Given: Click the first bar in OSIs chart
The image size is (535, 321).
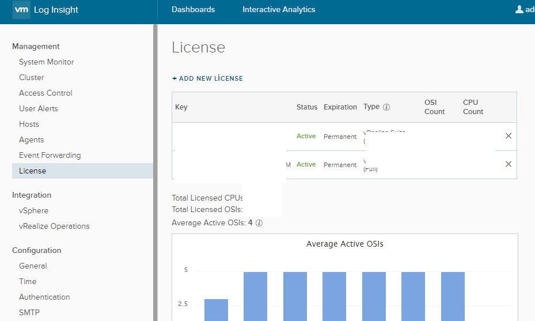Looking at the screenshot, I should tap(216, 309).
